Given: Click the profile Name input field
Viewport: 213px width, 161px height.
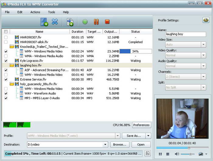Looking at the screenshot, I should (x=186, y=34).
